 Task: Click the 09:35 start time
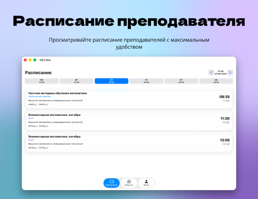coord(225,97)
